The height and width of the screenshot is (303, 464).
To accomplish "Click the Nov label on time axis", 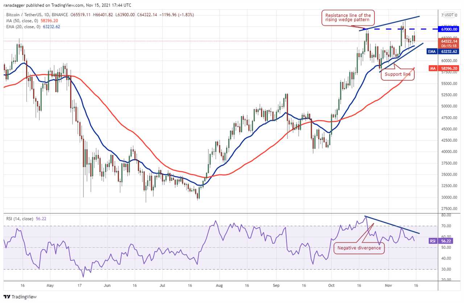I will click(388, 286).
